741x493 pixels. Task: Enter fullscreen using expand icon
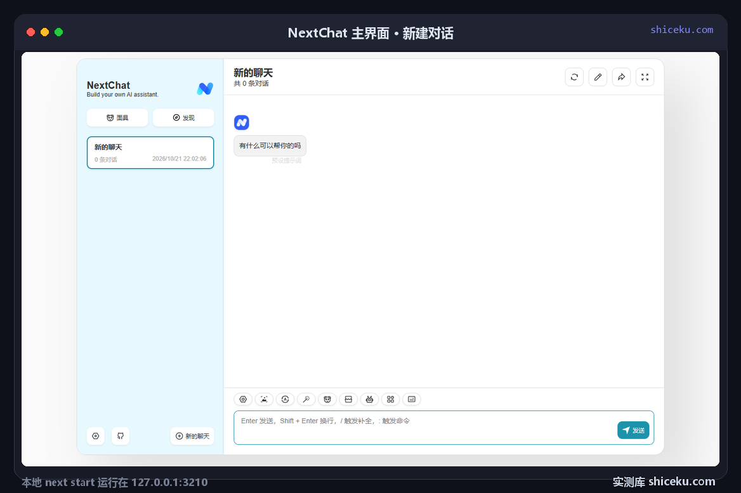pos(645,77)
